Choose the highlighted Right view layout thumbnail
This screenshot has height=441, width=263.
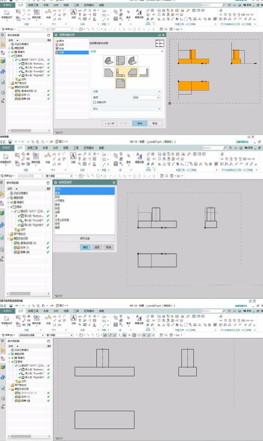coord(132,72)
